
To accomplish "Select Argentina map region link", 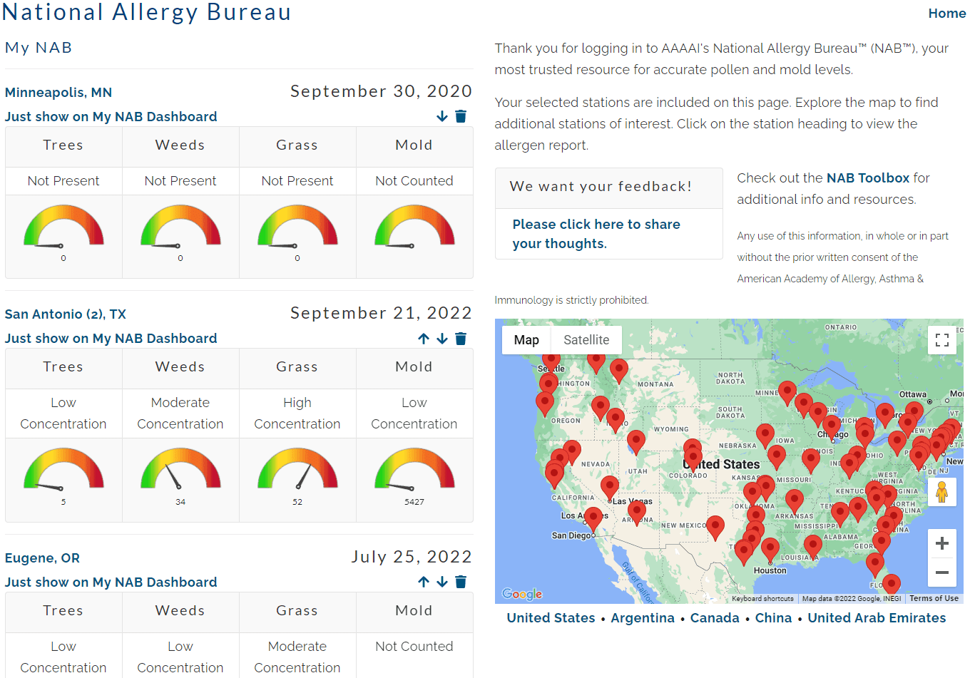I will click(643, 618).
